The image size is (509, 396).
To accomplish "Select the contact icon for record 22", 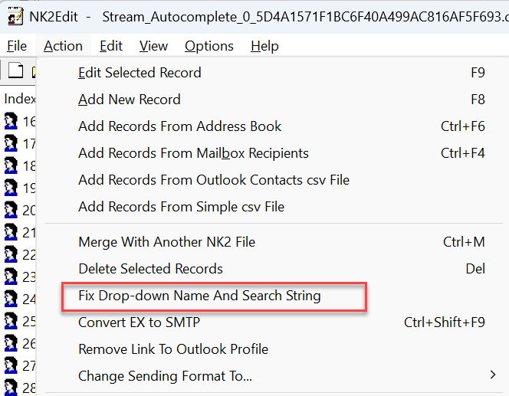I will click(x=11, y=254).
